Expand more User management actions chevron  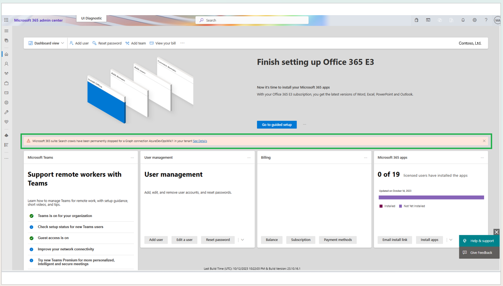coord(242,240)
